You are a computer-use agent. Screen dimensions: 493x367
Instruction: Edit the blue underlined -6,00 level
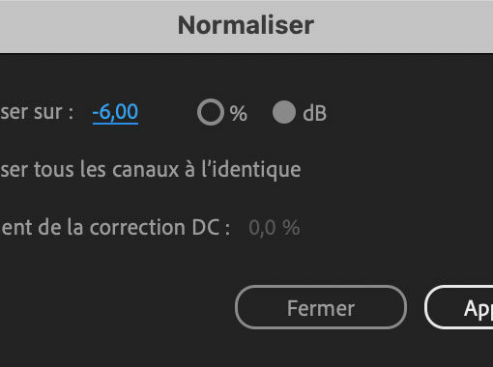(x=115, y=112)
